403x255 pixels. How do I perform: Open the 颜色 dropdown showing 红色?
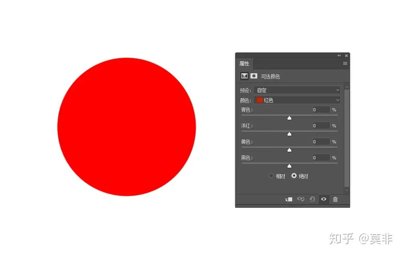pyautogui.click(x=296, y=100)
